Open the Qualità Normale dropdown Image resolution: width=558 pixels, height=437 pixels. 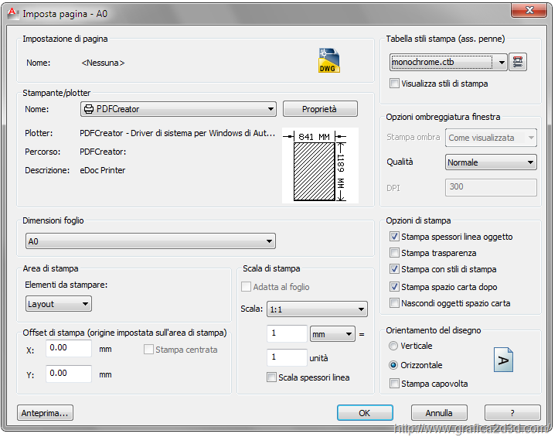tap(491, 162)
